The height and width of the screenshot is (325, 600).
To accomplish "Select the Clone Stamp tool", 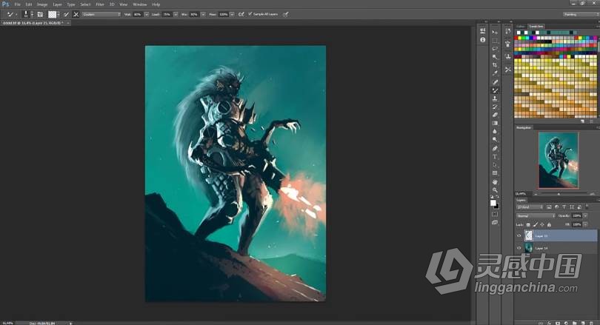I will 495,98.
